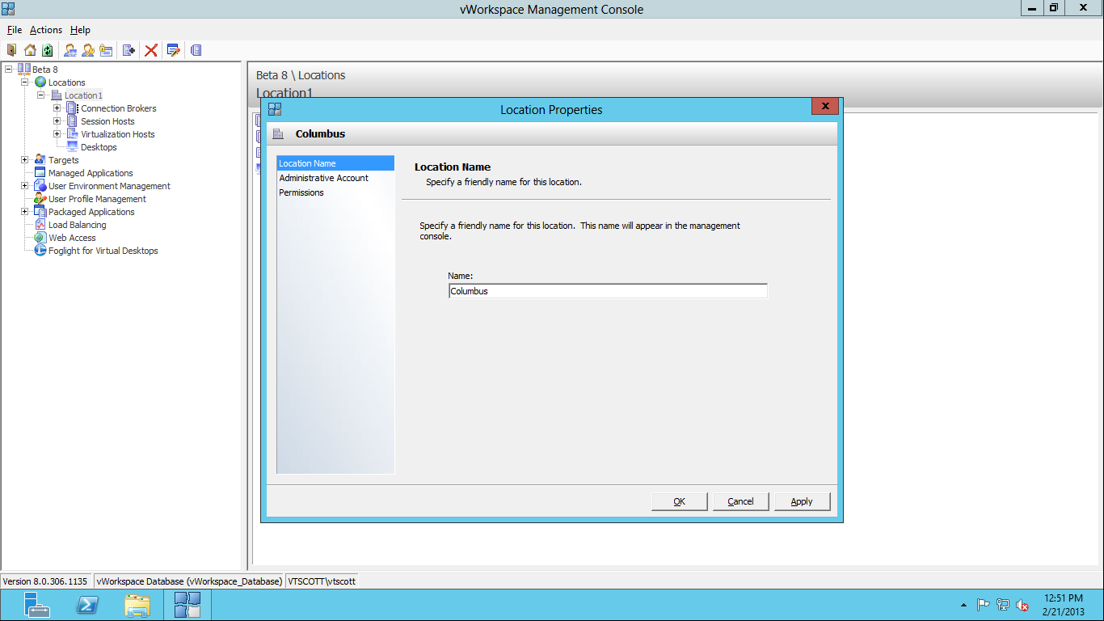Click the Home toolbar icon

pyautogui.click(x=30, y=50)
